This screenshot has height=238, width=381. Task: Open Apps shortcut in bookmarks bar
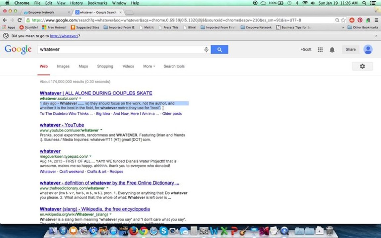click(9, 27)
